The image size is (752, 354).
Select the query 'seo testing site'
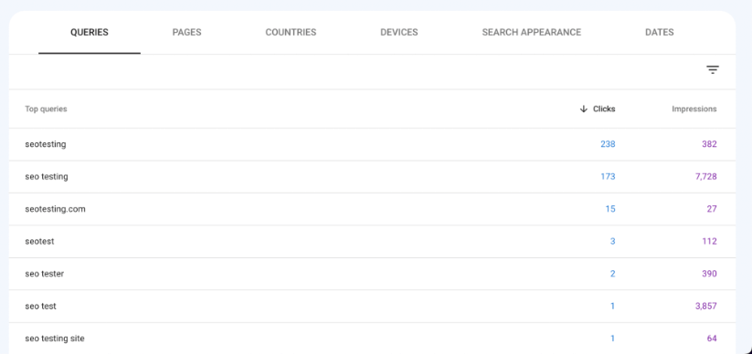pos(55,338)
